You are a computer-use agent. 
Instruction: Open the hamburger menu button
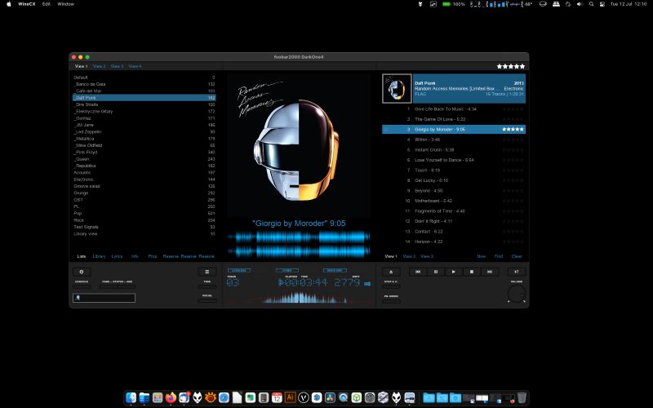(207, 271)
